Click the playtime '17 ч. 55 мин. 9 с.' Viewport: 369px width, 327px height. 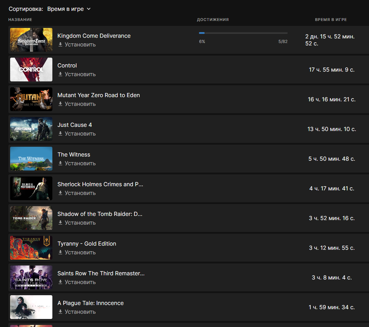[x=332, y=70]
